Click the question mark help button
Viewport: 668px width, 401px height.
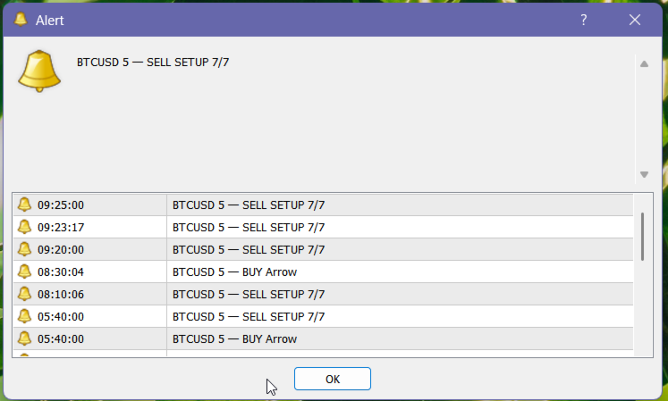(x=584, y=20)
